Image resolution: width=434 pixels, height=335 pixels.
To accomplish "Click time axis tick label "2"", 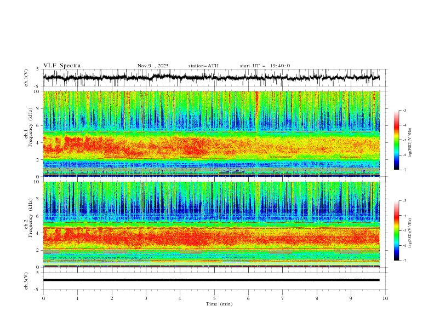I will (112, 298).
